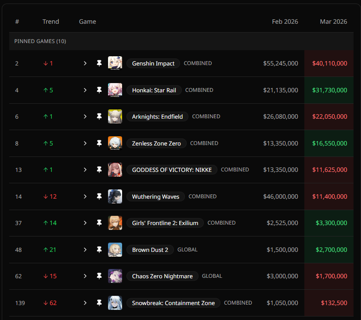Sort by the Trend column header
The image size is (361, 320).
51,22
